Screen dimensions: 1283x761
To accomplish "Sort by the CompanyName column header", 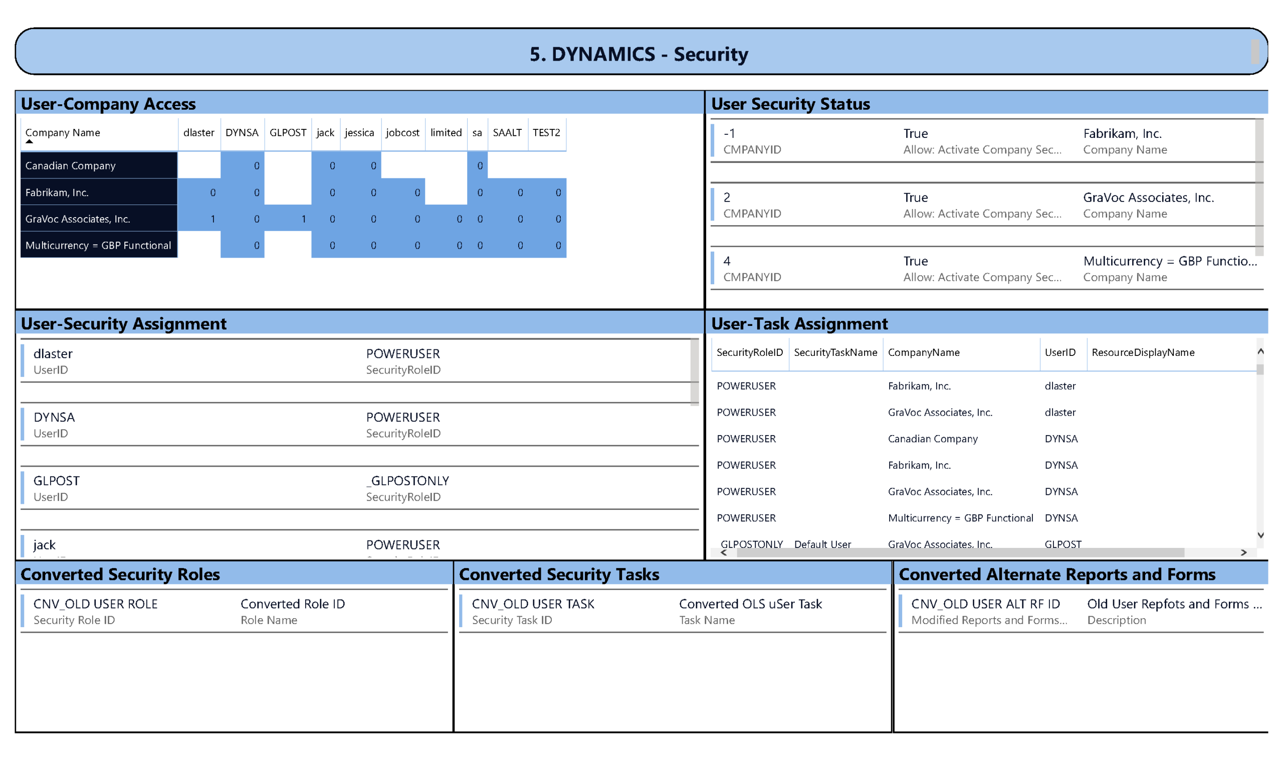I will tap(923, 353).
